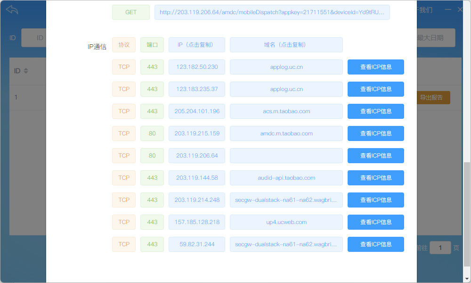
Task: Click the page number input box
Action: coord(440,248)
